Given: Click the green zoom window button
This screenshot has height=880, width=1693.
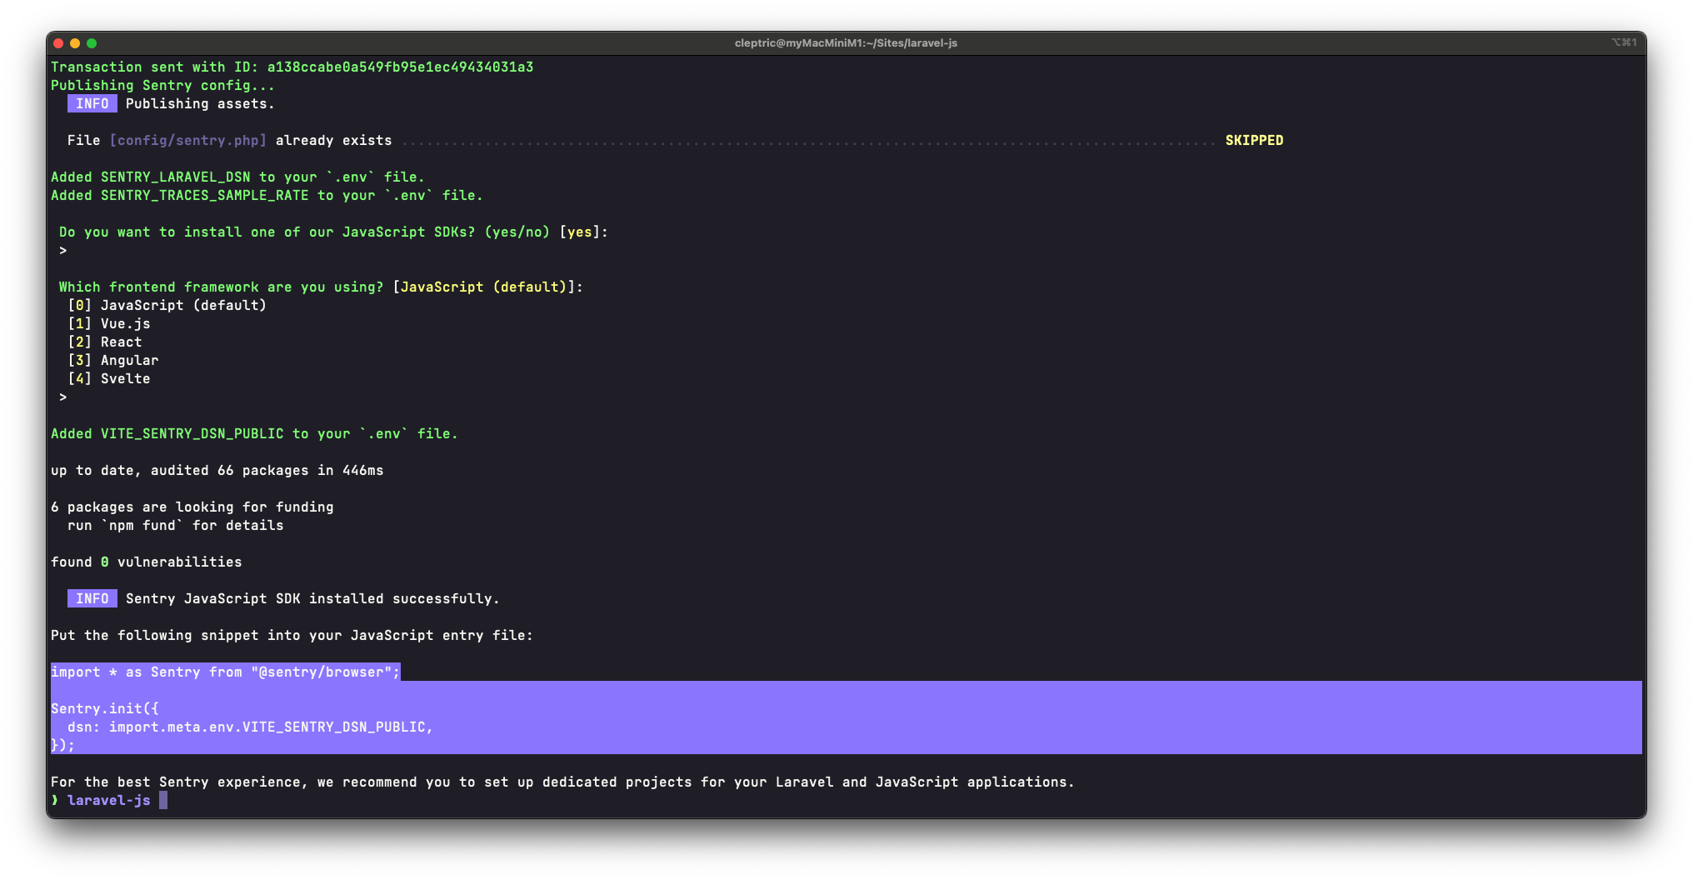Looking at the screenshot, I should [x=92, y=43].
